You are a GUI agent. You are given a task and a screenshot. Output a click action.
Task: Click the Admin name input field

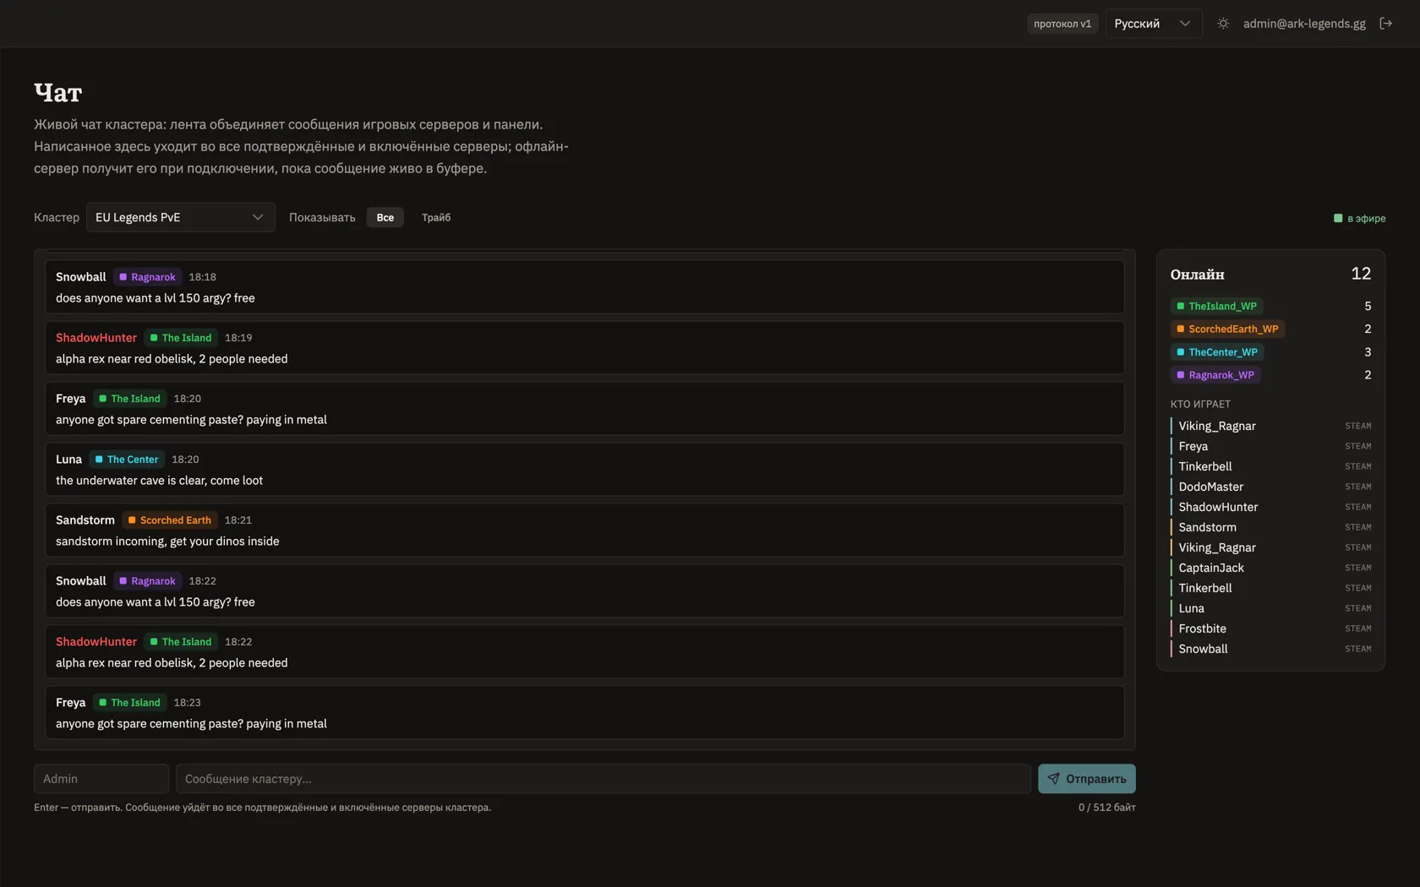[x=101, y=779]
